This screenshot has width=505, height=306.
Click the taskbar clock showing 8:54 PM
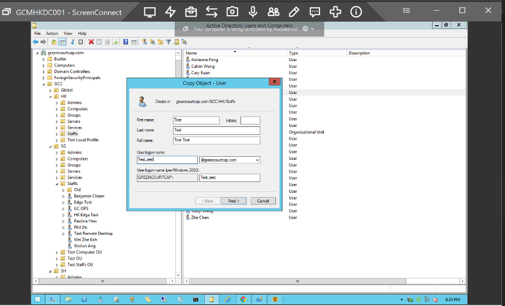tap(452, 299)
